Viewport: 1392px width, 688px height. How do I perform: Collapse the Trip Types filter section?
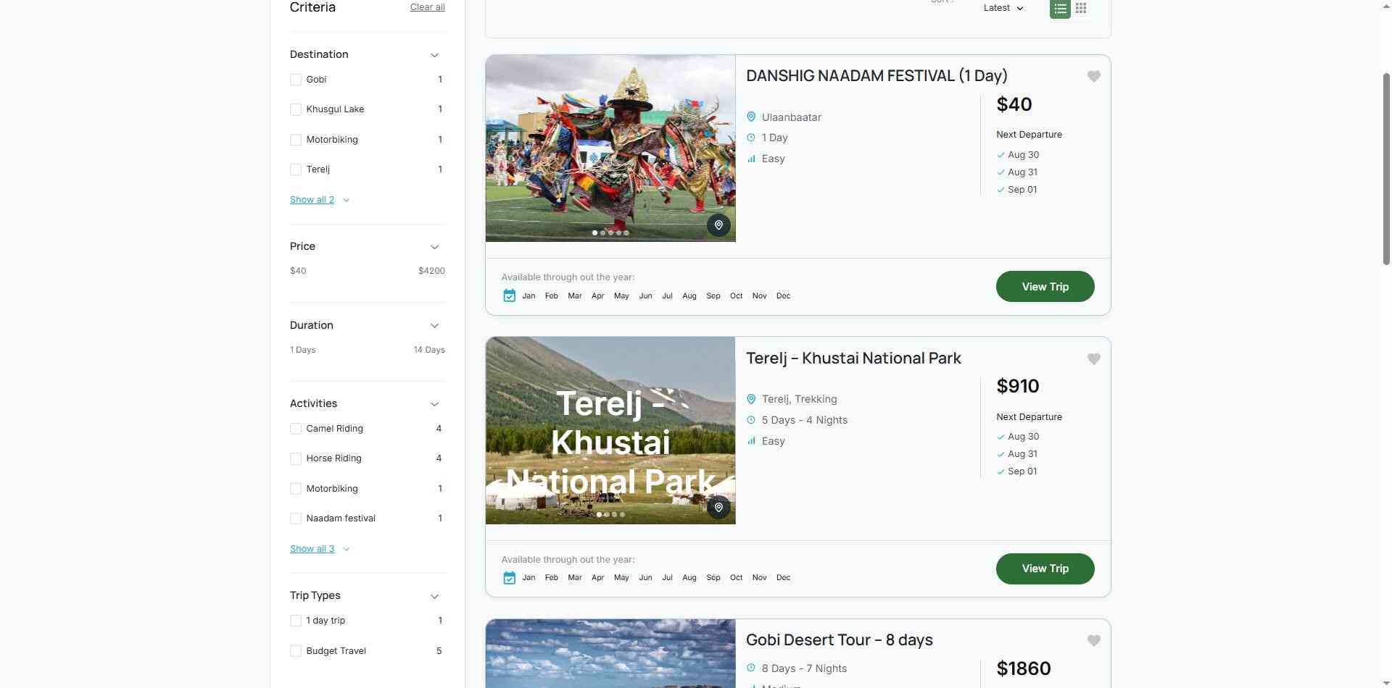tap(434, 596)
